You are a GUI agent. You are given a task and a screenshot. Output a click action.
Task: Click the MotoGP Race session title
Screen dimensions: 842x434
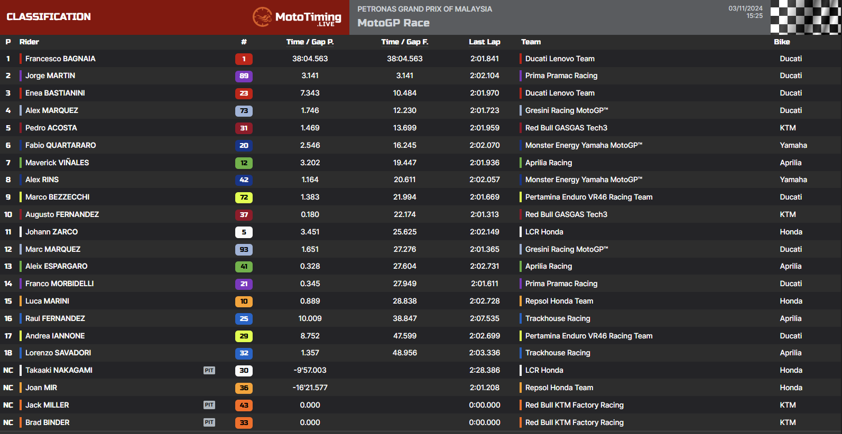pos(393,23)
